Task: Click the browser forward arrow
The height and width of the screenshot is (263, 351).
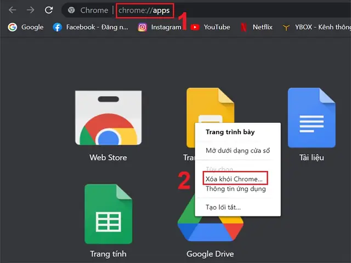Action: click(x=31, y=10)
